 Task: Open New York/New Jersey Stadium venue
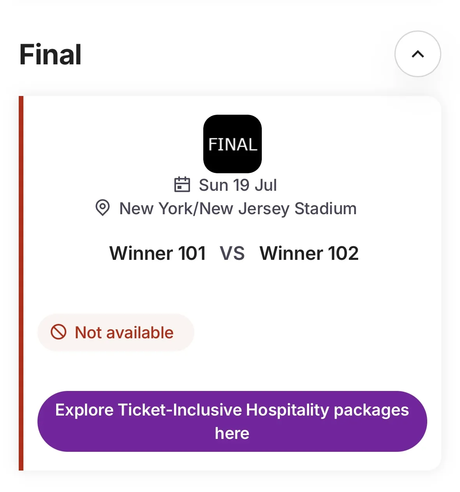tap(238, 208)
